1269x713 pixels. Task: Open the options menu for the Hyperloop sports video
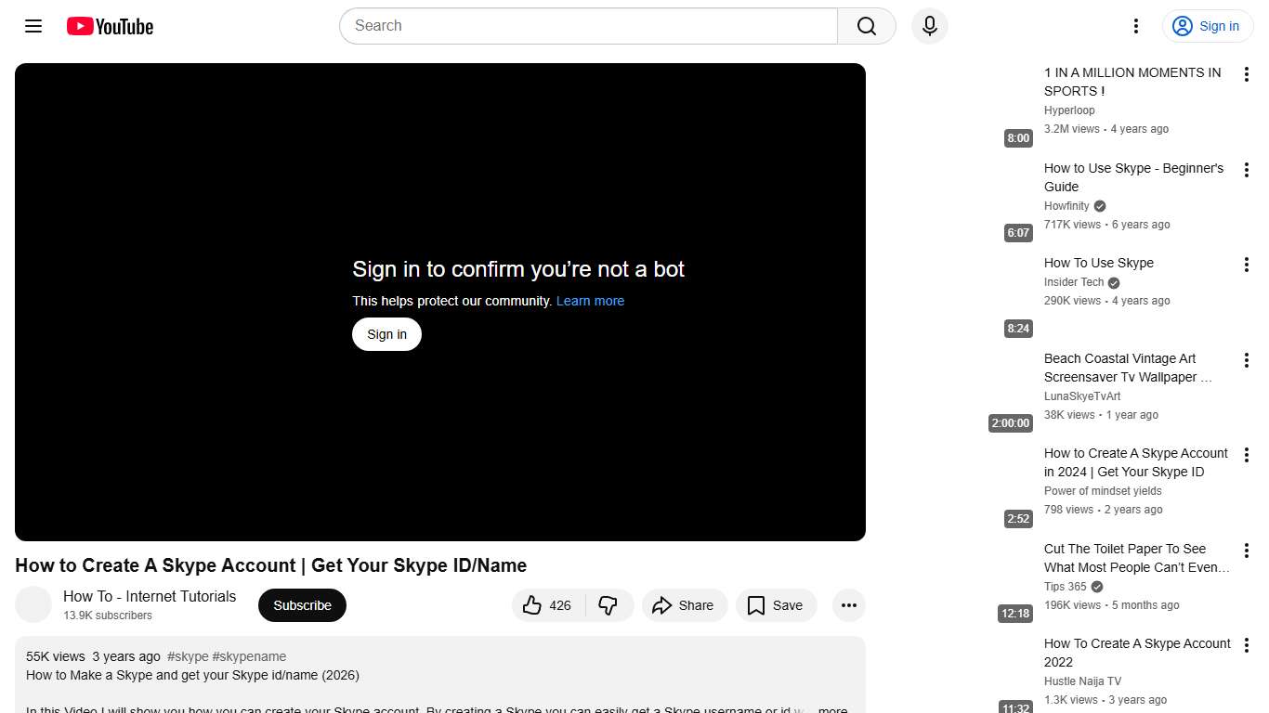tap(1247, 74)
